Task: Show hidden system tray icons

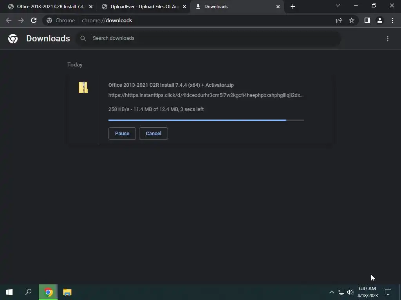Action: coord(331,292)
